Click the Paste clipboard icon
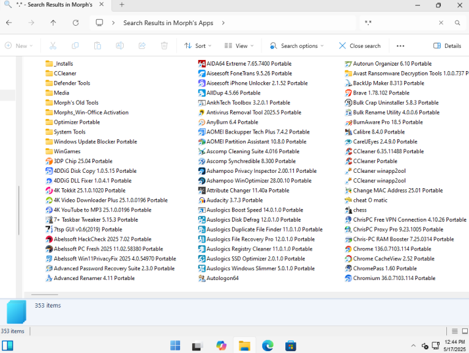This screenshot has width=469, height=353. pyautogui.click(x=97, y=46)
